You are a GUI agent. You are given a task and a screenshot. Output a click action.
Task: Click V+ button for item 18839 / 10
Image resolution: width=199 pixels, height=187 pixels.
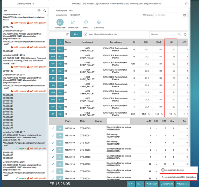[x=60, y=150]
